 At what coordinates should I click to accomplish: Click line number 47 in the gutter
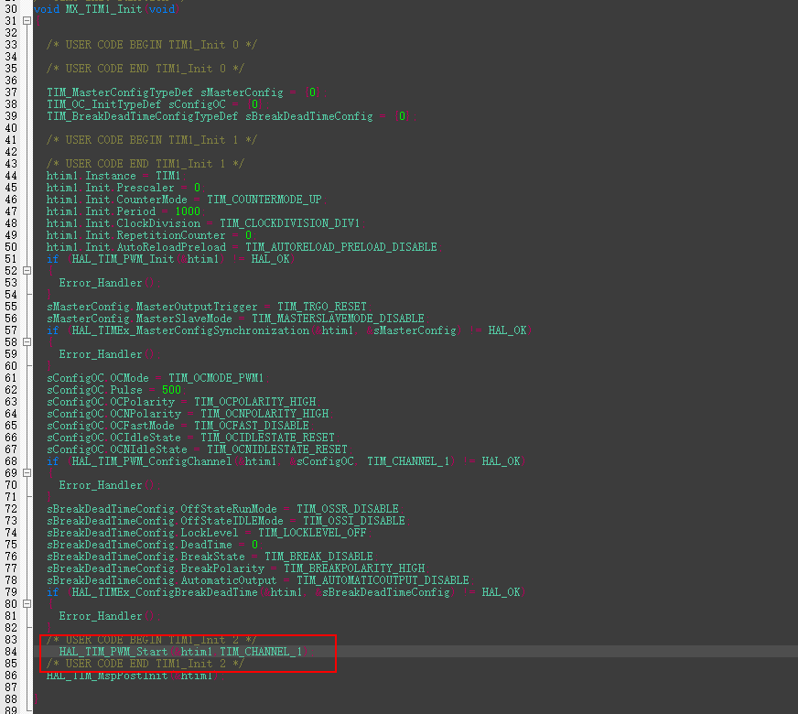11,211
